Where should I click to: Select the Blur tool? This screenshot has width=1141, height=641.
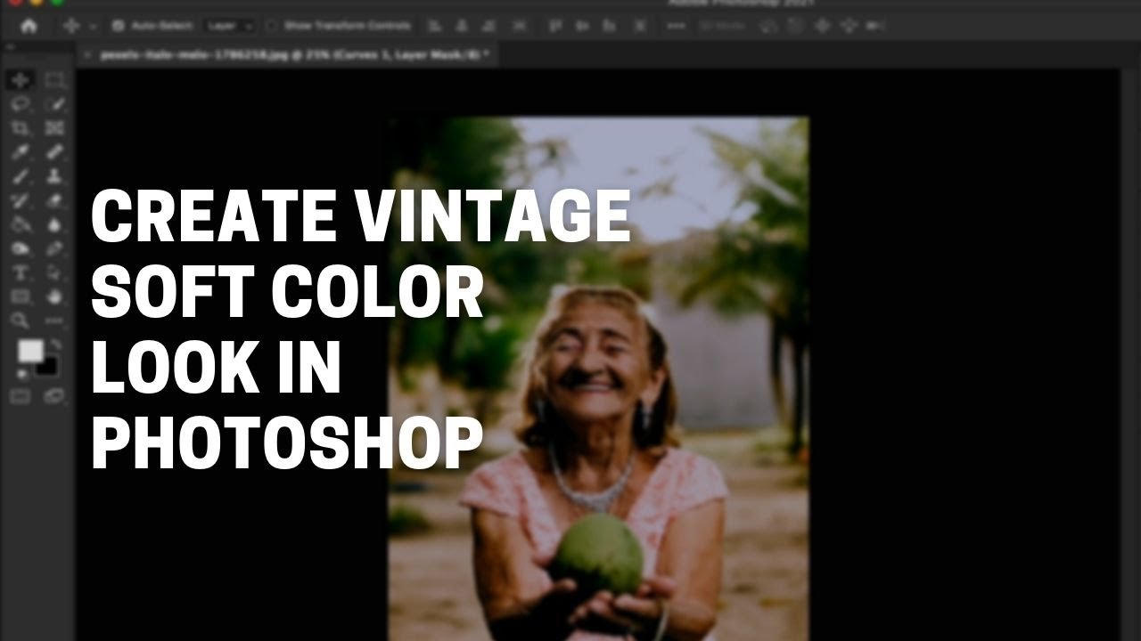click(x=54, y=224)
